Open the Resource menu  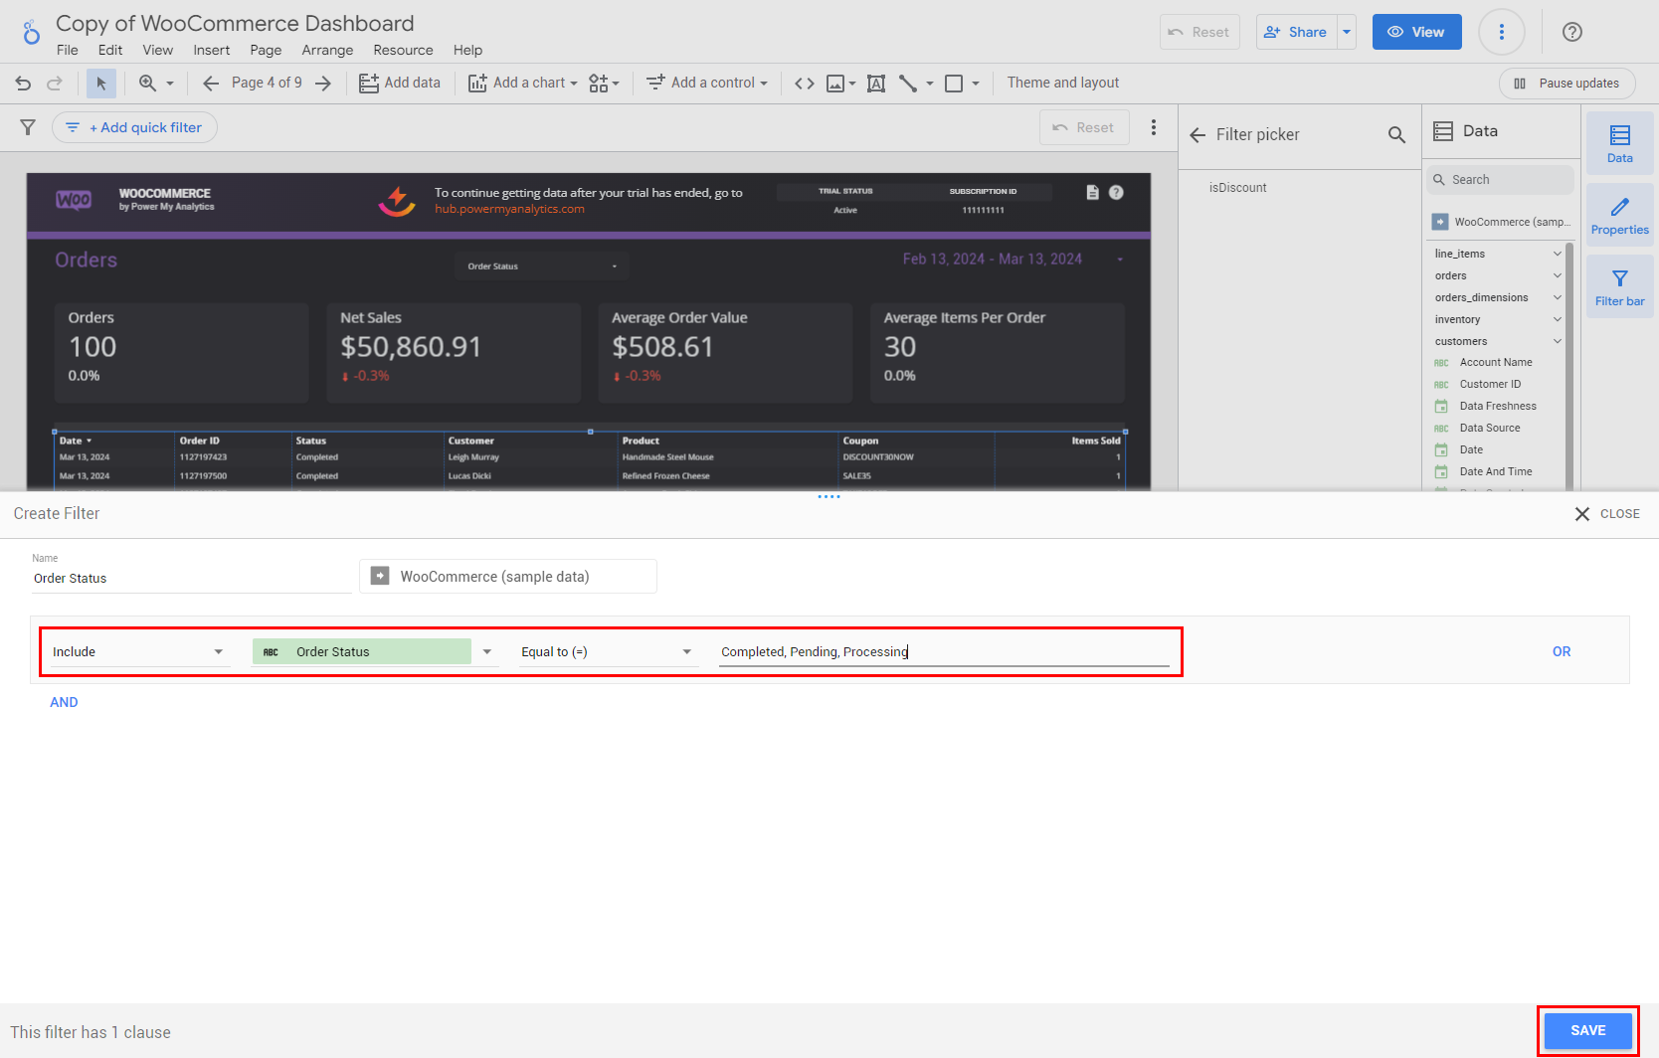pos(403,50)
